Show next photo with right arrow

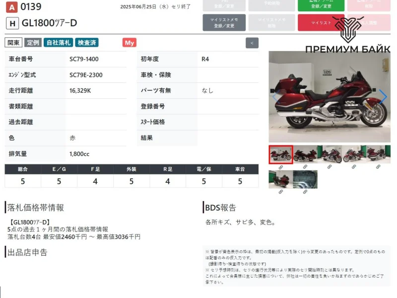click(383, 96)
